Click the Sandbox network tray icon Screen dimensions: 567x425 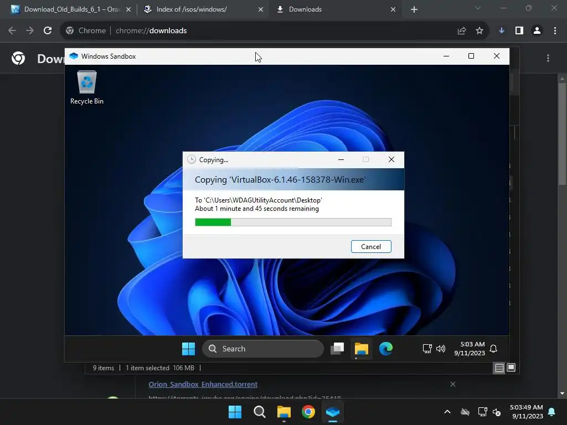pyautogui.click(x=427, y=349)
